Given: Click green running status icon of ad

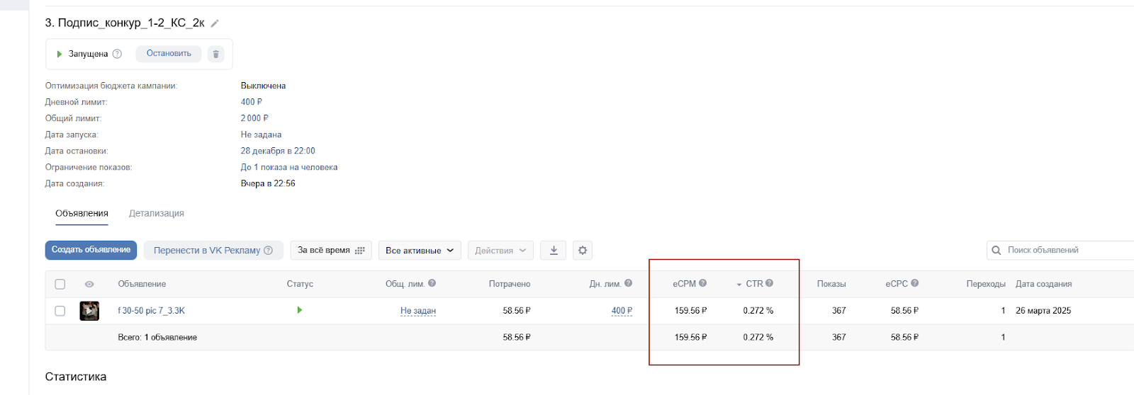Looking at the screenshot, I should point(300,310).
